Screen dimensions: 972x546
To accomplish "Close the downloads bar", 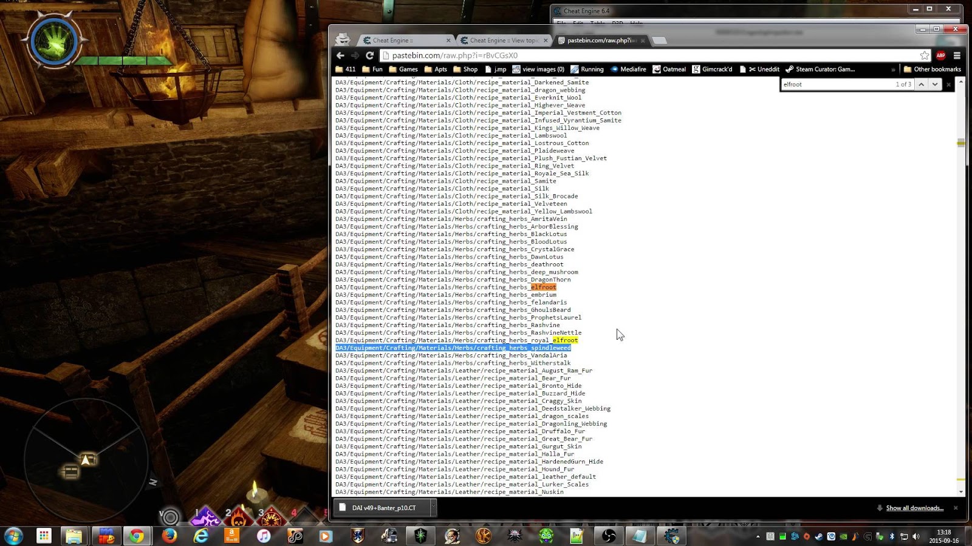I will coord(956,508).
